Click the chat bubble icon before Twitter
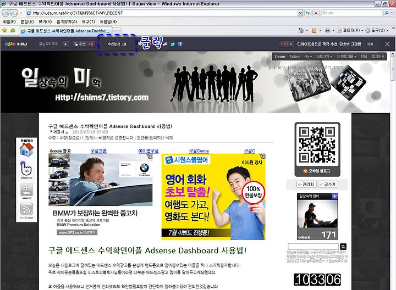Image resolution: width=396 pixels, height=290 pixels. pyautogui.click(x=165, y=44)
